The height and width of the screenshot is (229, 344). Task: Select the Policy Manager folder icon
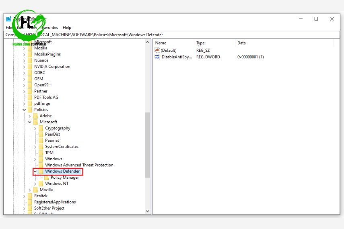47,178
